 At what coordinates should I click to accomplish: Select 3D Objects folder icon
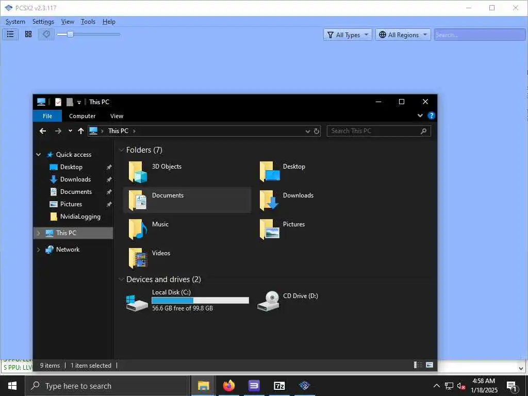pyautogui.click(x=138, y=172)
